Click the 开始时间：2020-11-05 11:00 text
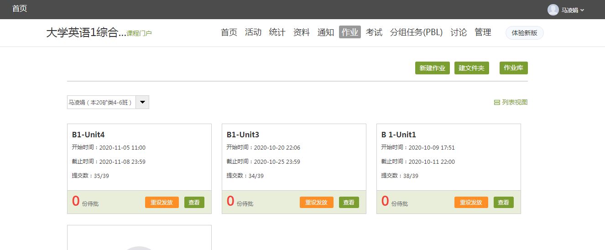The width and height of the screenshot is (605, 250). (109, 147)
